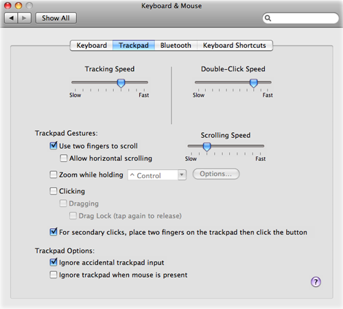Click the Tracking Speed slider thumb
343x309 pixels.
click(121, 83)
